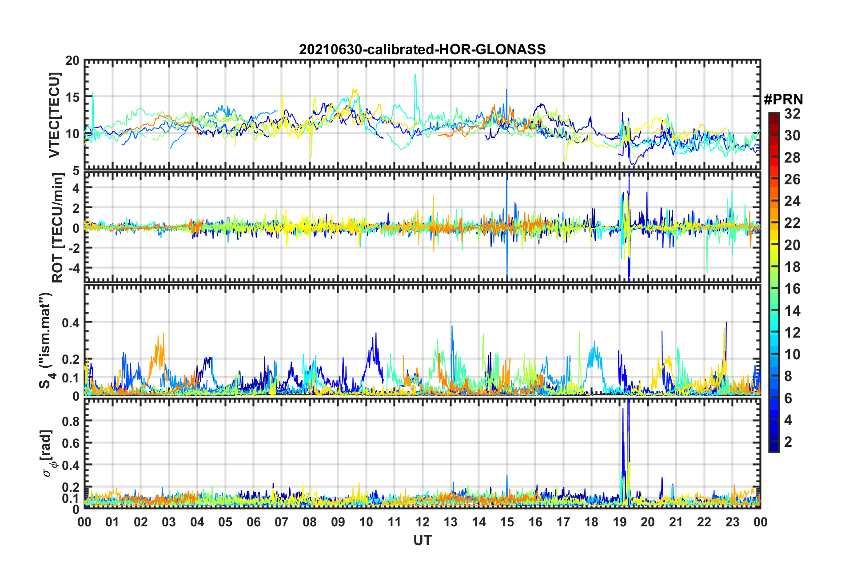
Task: Click the yellow band near PRN 20
Action: click(773, 244)
